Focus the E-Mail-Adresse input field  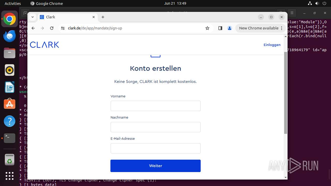[156, 148]
